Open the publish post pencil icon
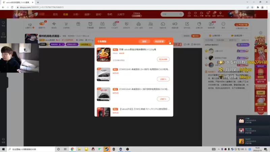 click(x=187, y=24)
